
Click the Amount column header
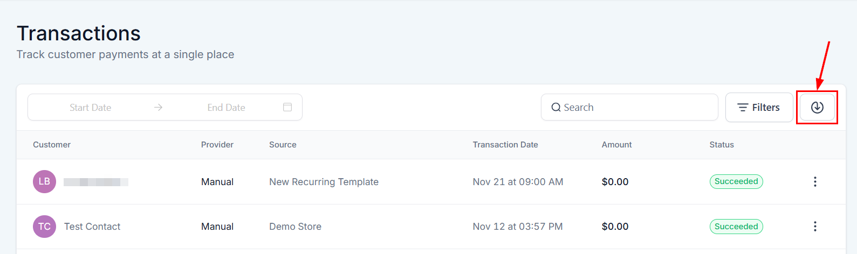[616, 145]
